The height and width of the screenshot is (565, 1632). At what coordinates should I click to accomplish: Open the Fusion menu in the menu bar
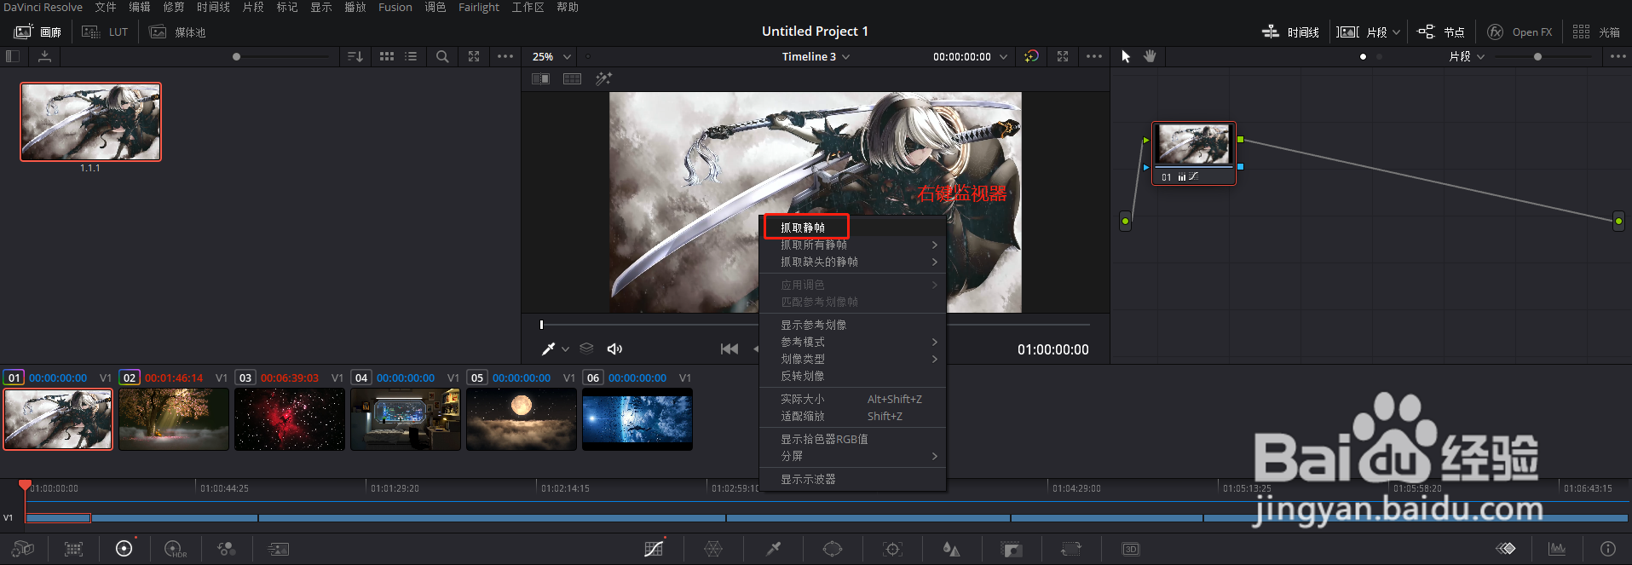pos(395,7)
